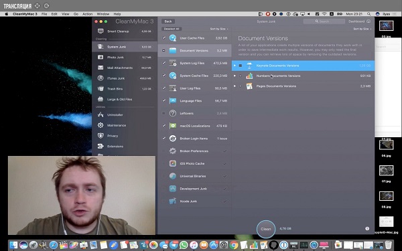Open Trash Bins module

(x=125, y=89)
